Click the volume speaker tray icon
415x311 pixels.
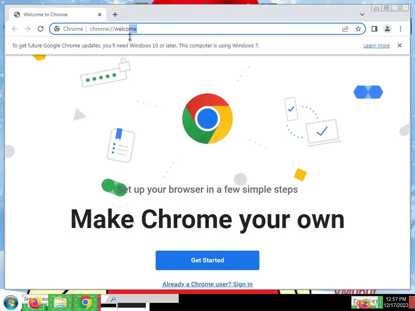[x=375, y=301]
